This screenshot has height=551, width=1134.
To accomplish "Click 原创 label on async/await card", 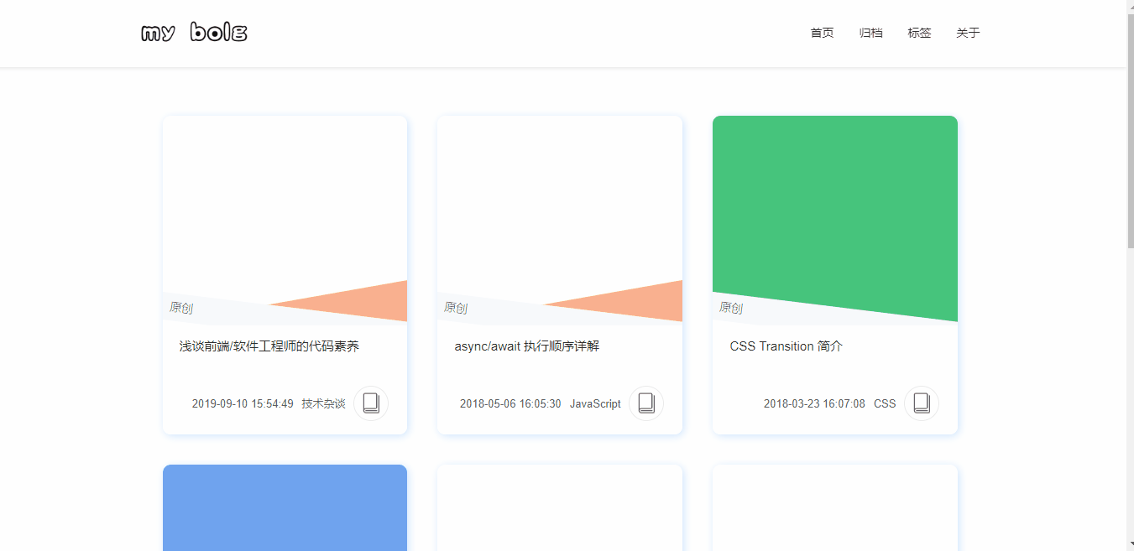I will [456, 308].
